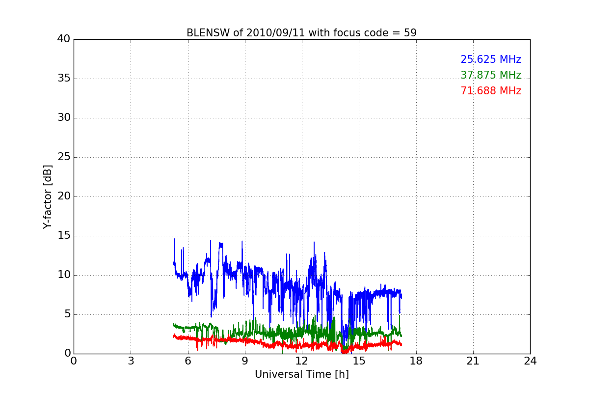Click the 'Y-factor [dB]' axis label

click(48, 196)
